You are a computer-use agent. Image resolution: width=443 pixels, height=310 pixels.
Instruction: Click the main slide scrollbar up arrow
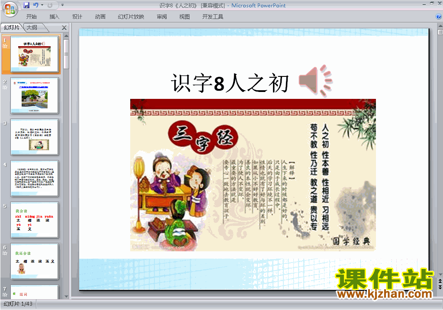click(x=440, y=26)
